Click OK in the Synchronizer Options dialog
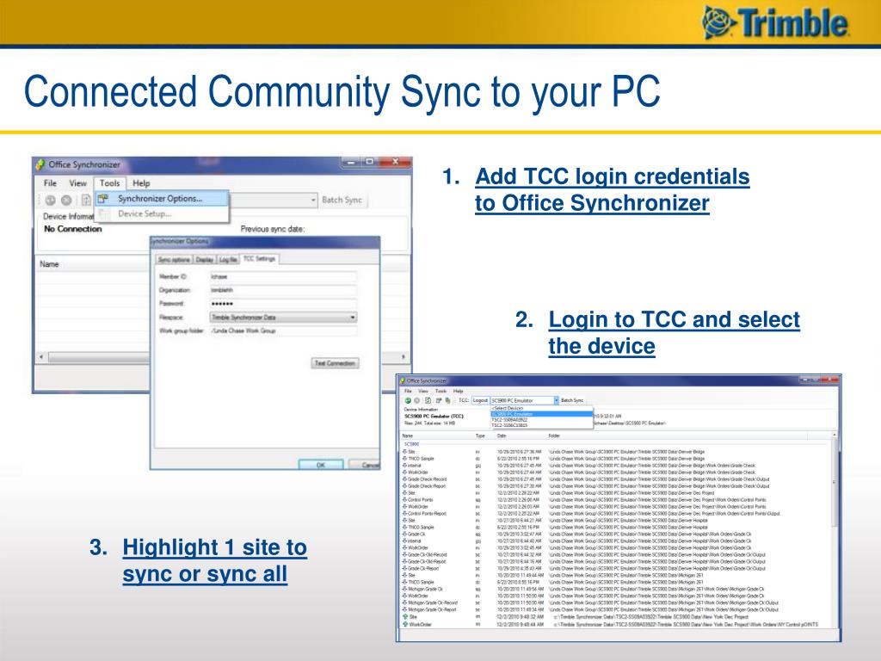 click(x=321, y=465)
